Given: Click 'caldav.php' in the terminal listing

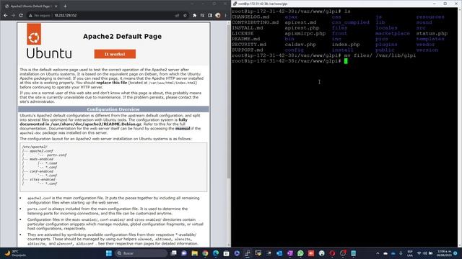Looking at the screenshot, I should pos(300,45).
